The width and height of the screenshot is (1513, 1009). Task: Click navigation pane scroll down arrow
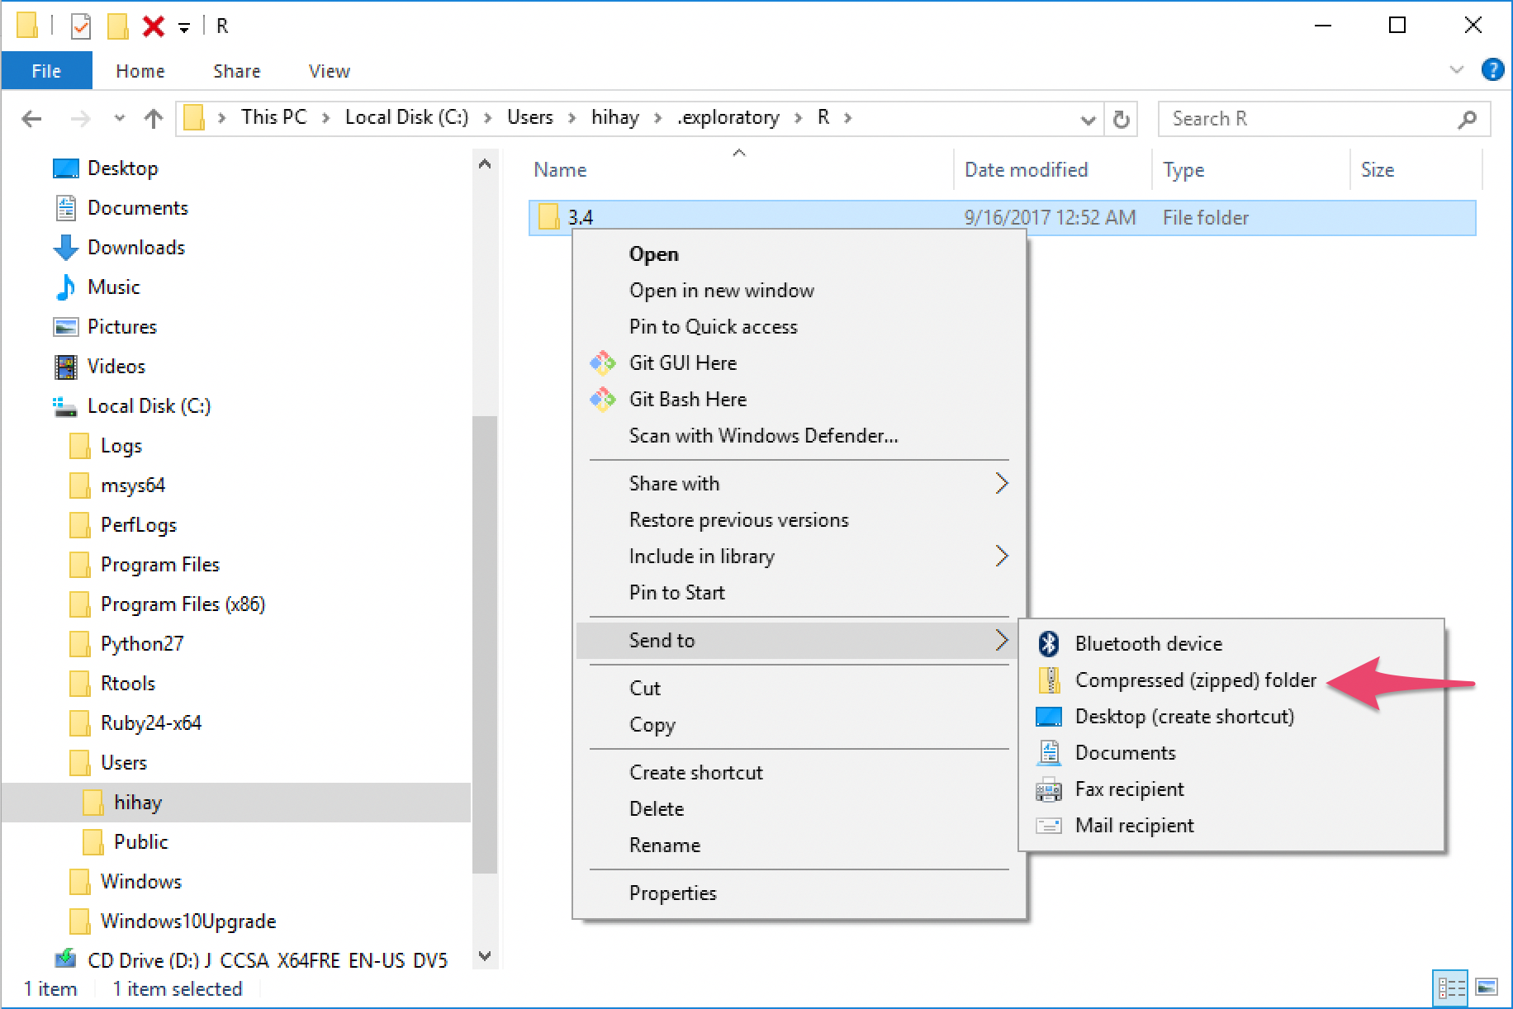pos(485,956)
